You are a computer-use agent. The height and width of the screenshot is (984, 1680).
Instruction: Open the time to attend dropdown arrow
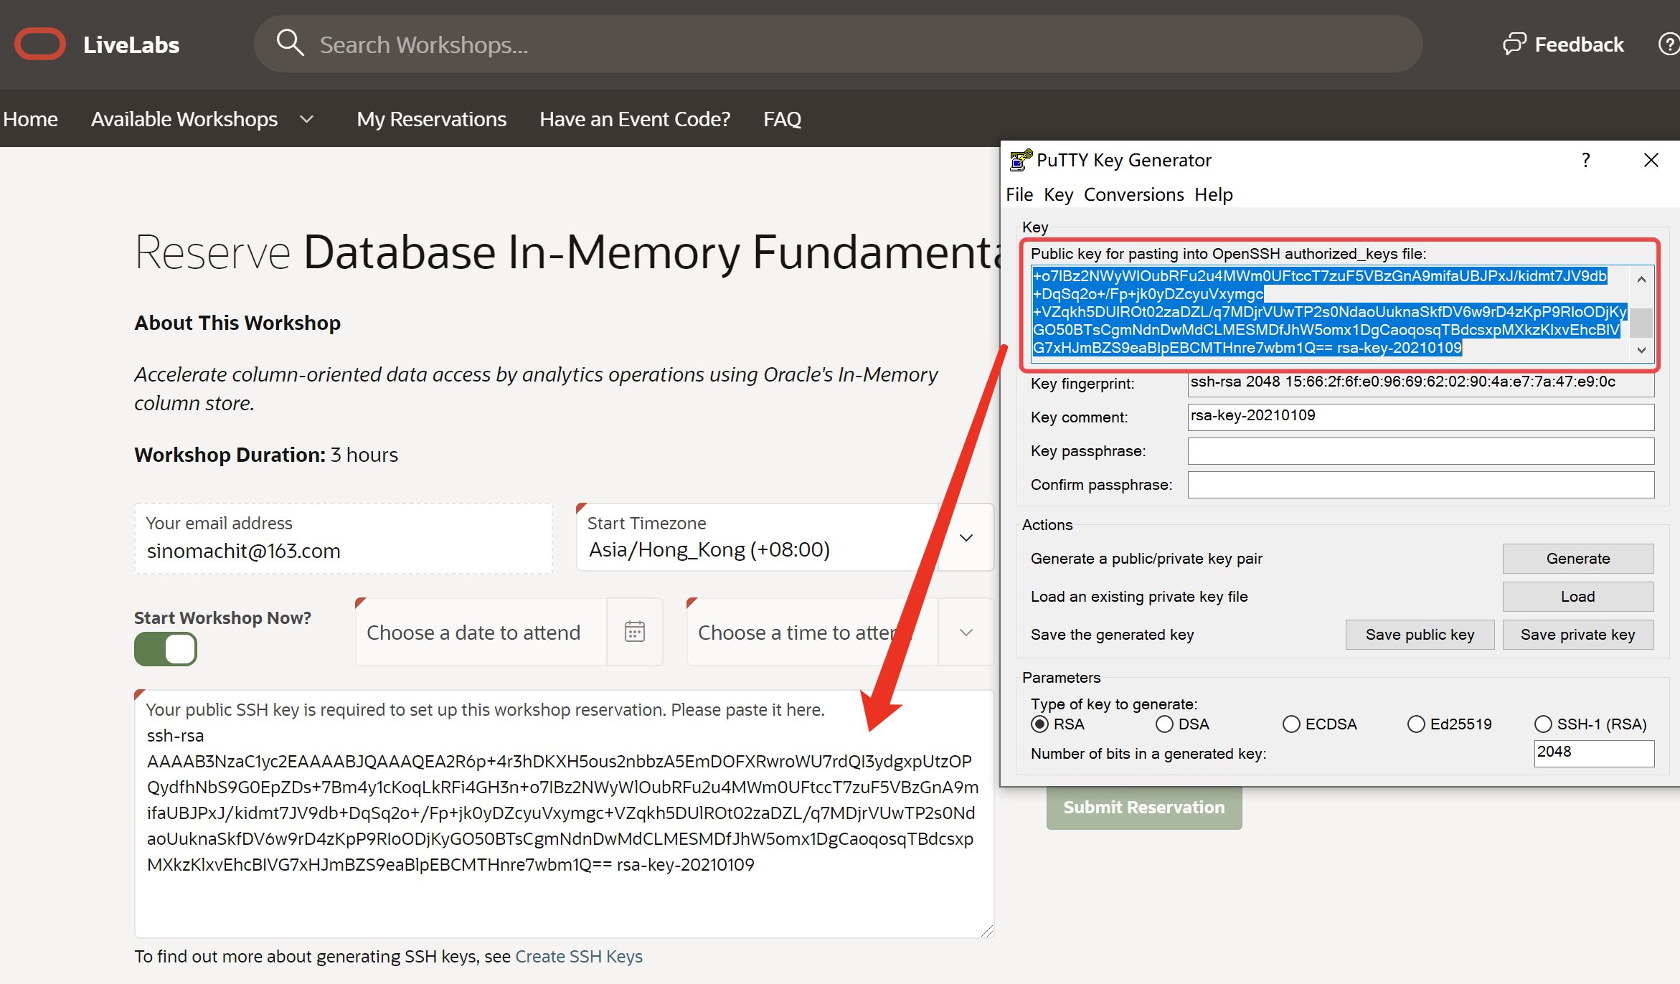click(966, 633)
